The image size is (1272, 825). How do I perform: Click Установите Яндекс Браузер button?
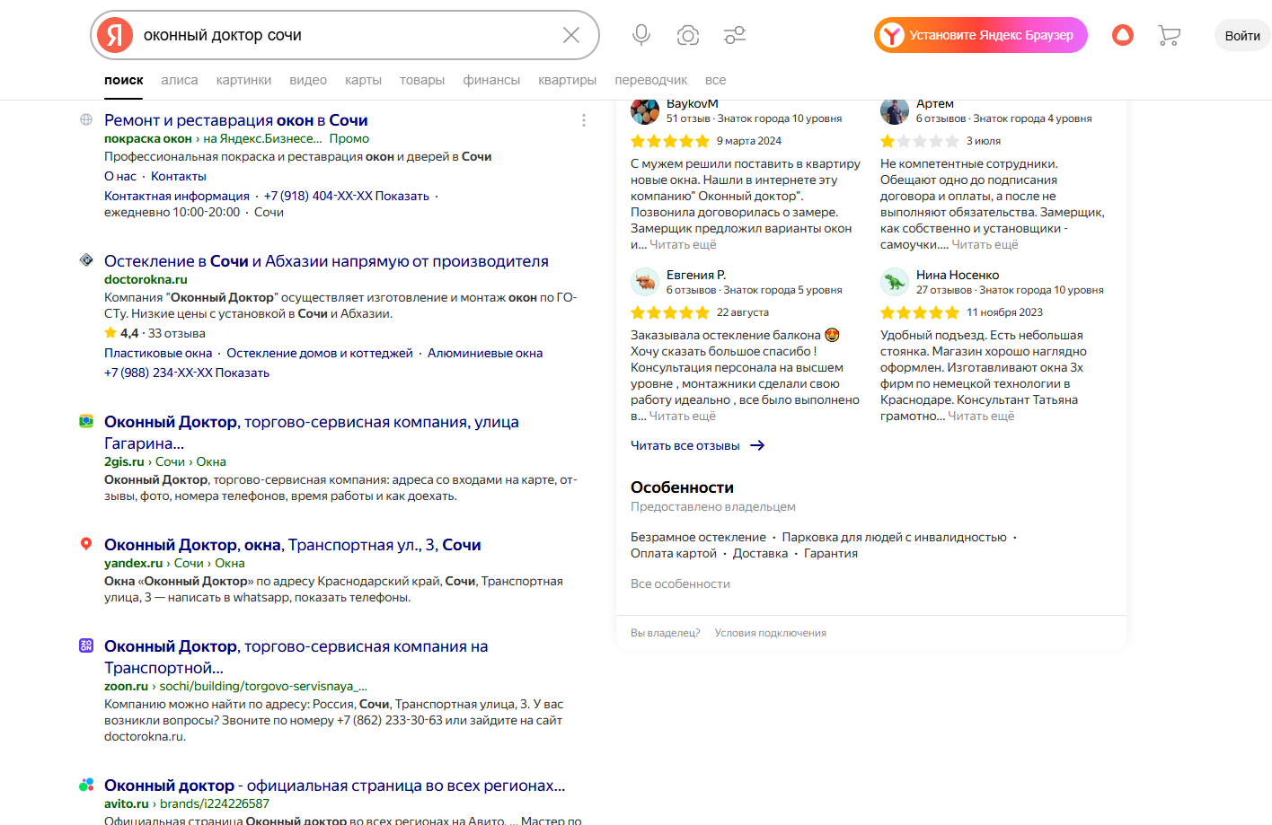point(981,35)
